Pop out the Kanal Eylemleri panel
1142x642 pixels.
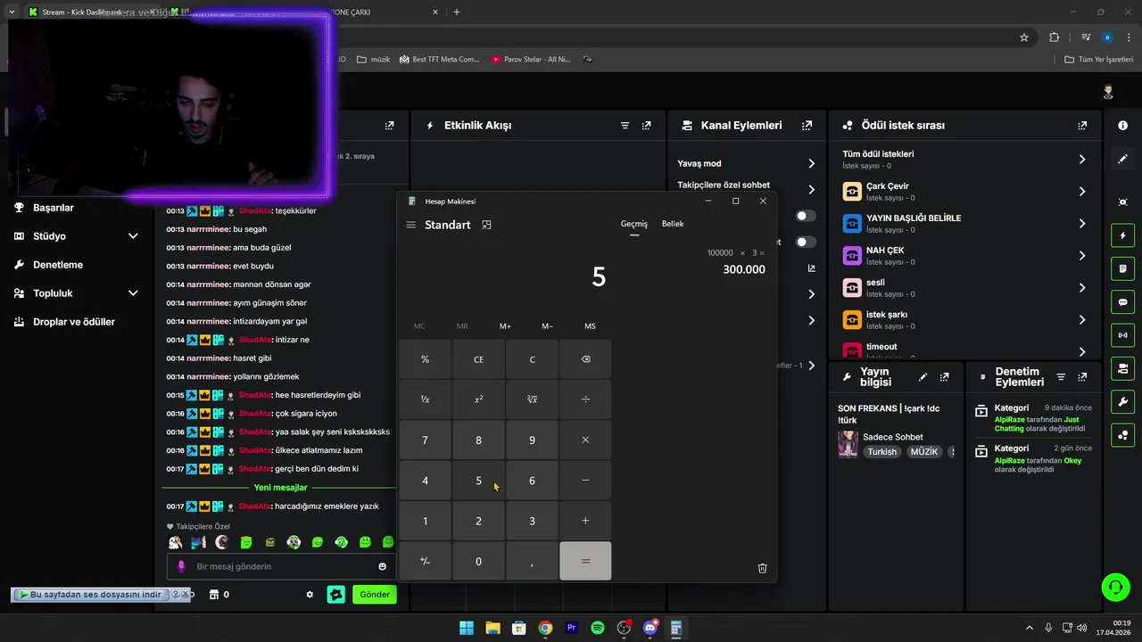[807, 126]
